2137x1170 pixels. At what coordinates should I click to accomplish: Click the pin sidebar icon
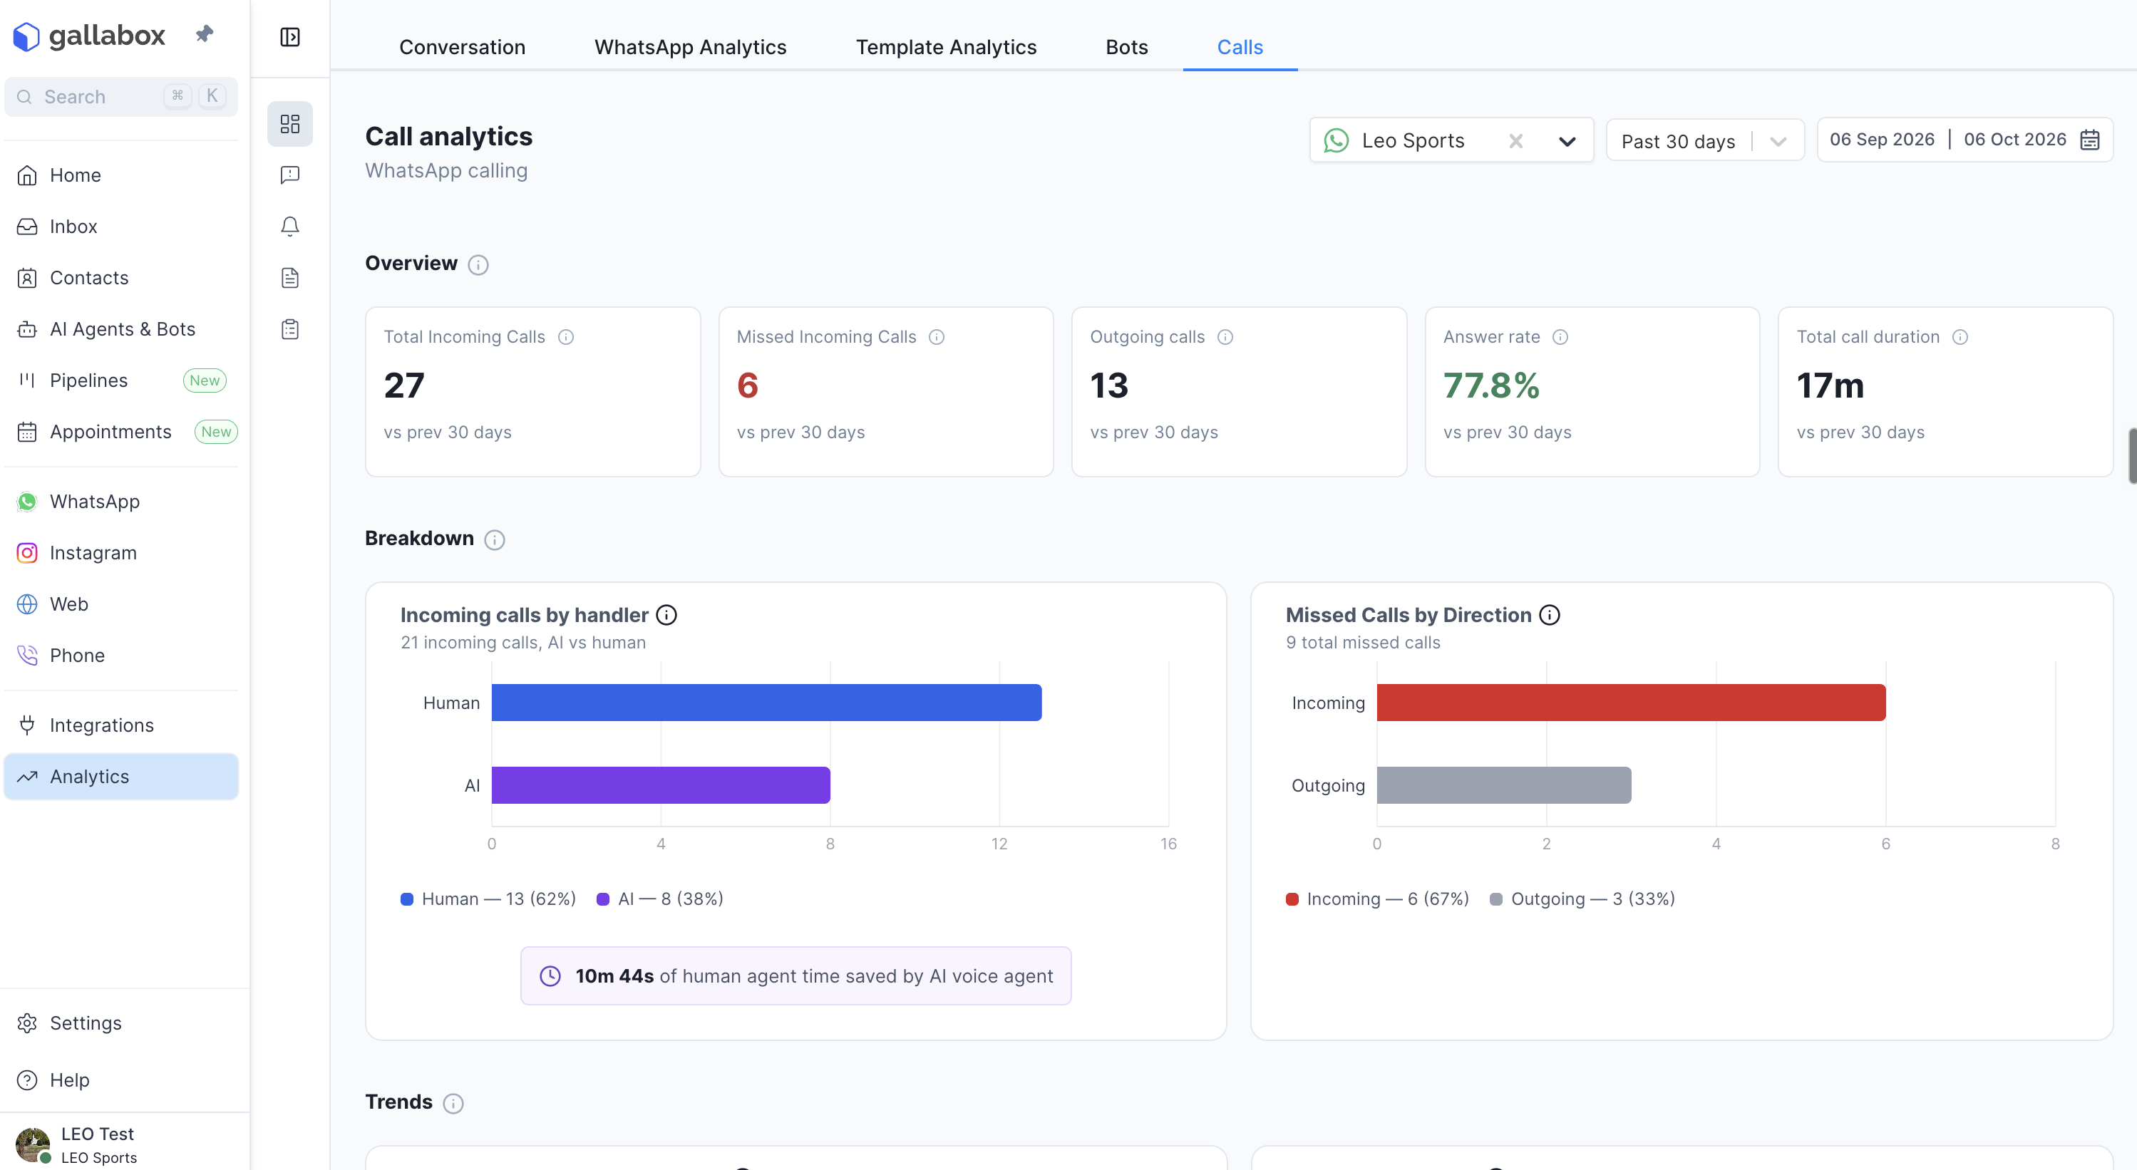tap(204, 34)
